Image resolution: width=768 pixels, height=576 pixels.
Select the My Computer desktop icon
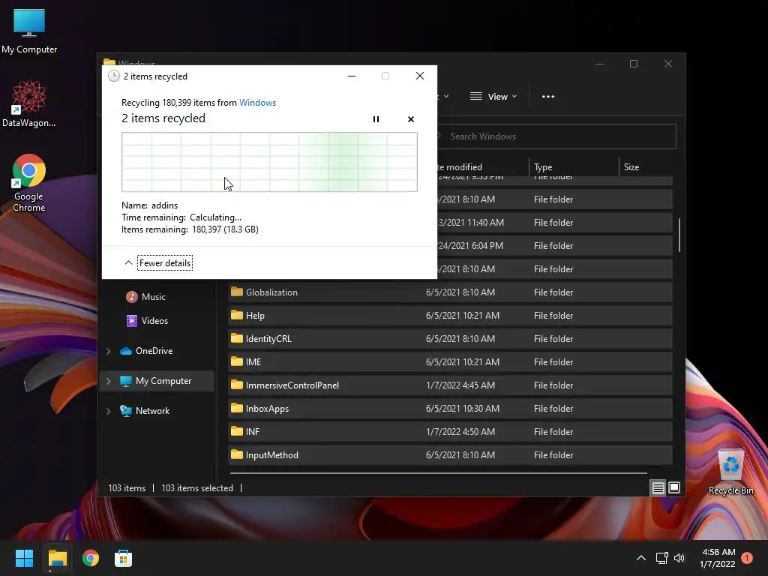tap(29, 31)
